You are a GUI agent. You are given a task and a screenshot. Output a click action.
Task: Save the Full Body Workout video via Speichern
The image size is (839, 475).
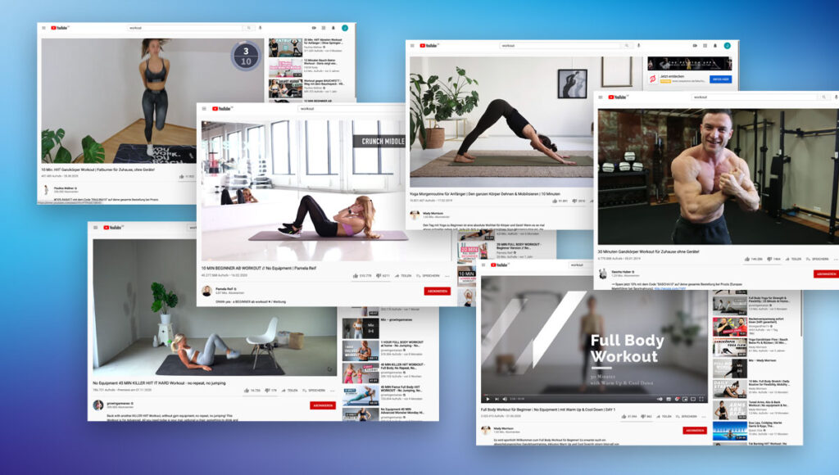tap(687, 416)
